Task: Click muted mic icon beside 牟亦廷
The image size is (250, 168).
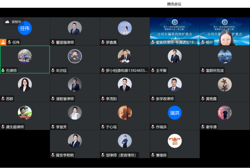Action: [x=53, y=70]
